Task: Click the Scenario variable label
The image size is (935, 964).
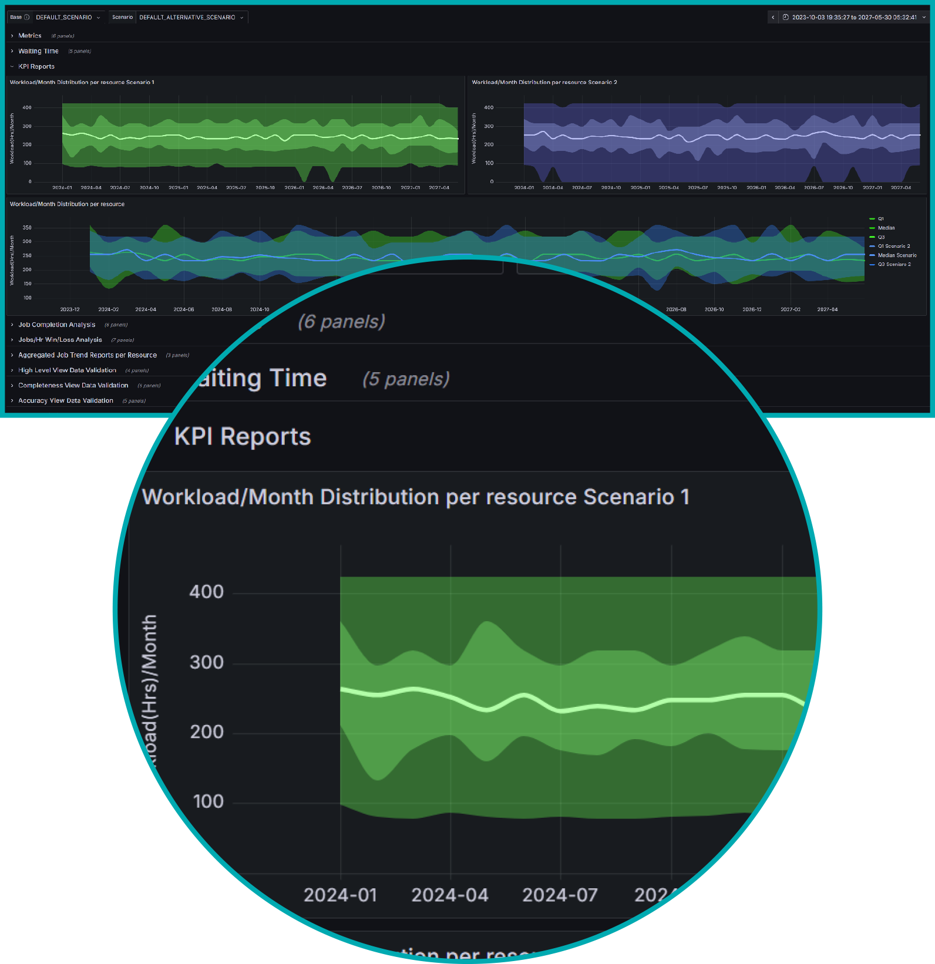Action: click(x=122, y=18)
